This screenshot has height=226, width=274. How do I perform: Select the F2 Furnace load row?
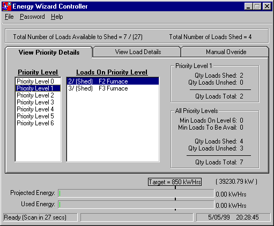coord(113,81)
